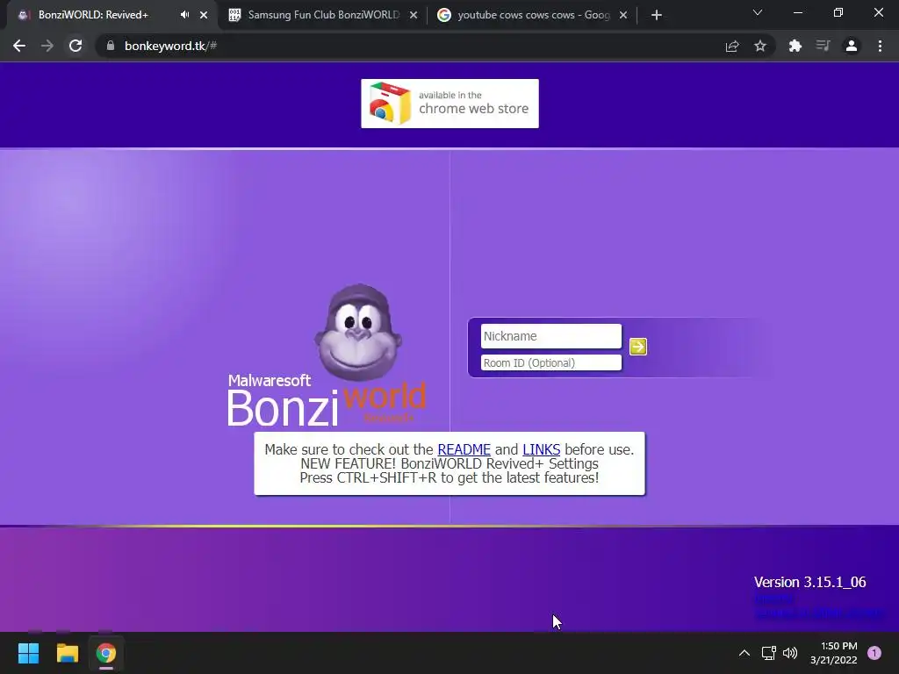
Task: Go back using browser back arrow
Action: click(x=19, y=46)
